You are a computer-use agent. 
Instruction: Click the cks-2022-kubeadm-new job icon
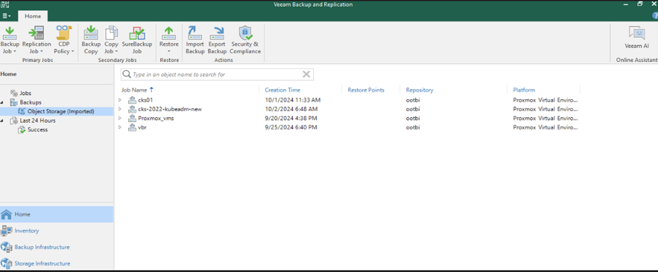tap(132, 109)
